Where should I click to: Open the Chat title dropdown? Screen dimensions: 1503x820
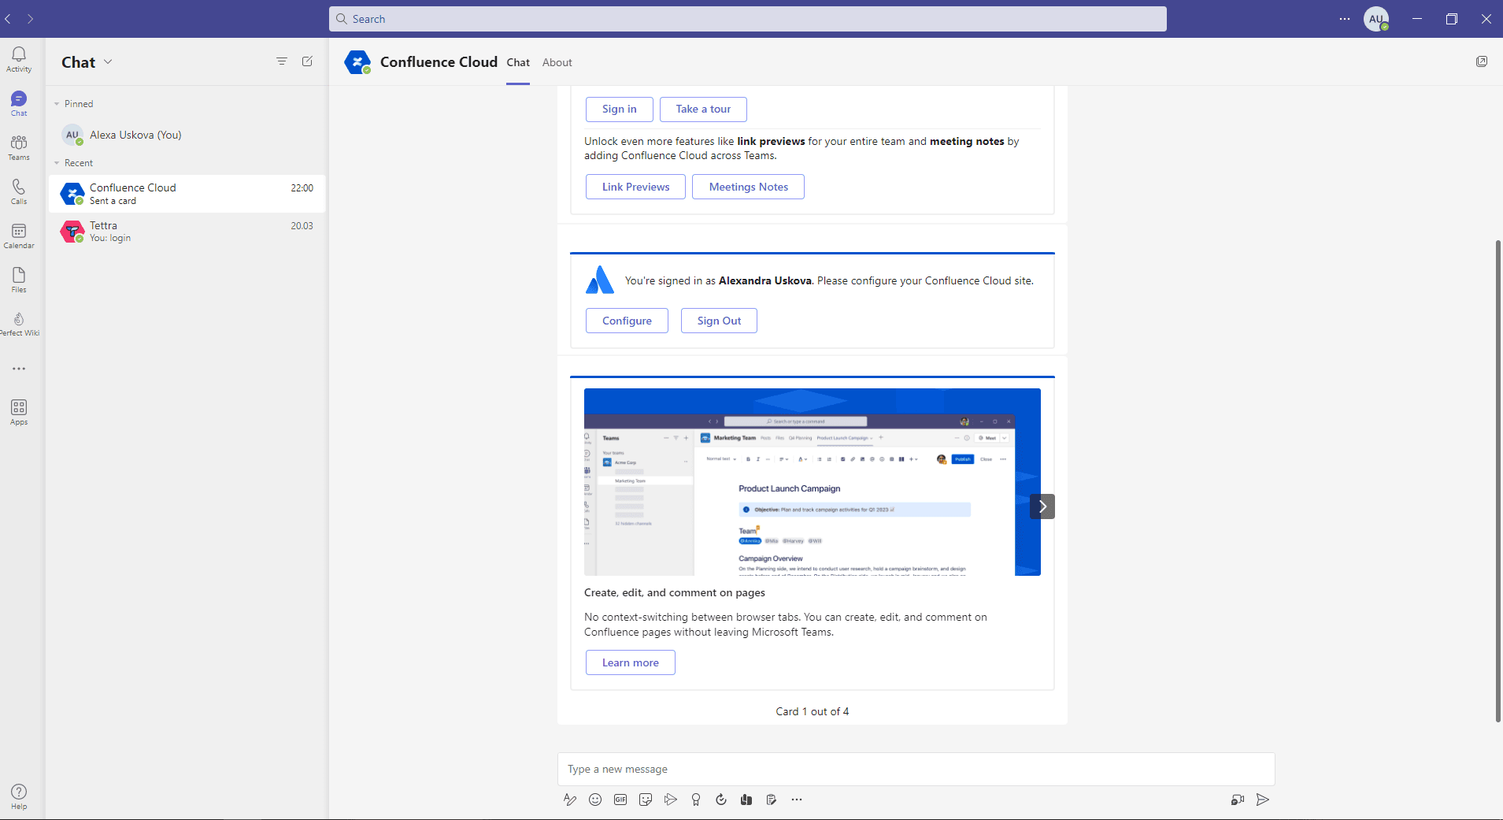click(108, 61)
